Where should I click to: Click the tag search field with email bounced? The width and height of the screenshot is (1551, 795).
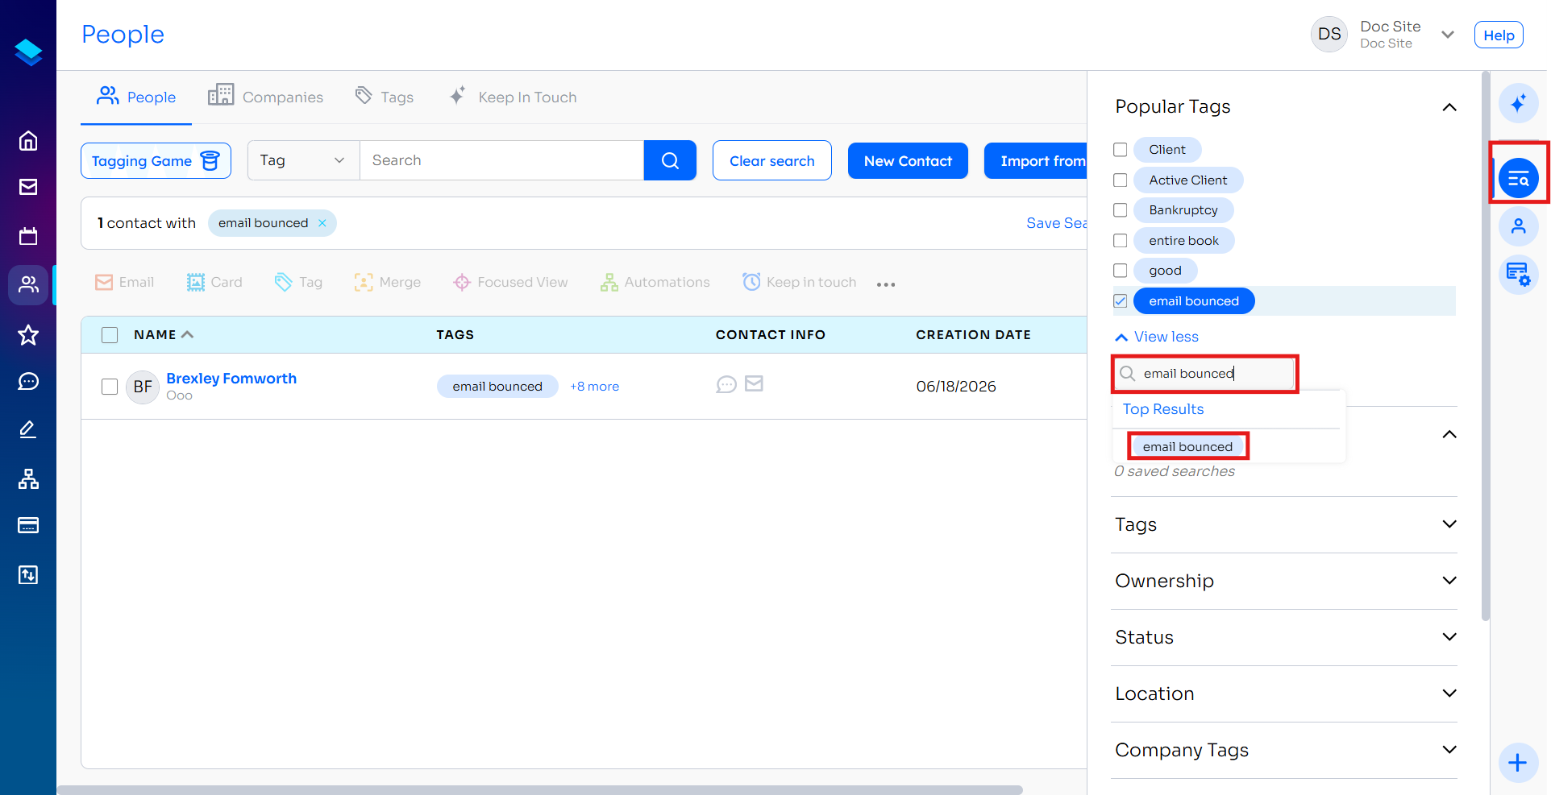pos(1204,374)
